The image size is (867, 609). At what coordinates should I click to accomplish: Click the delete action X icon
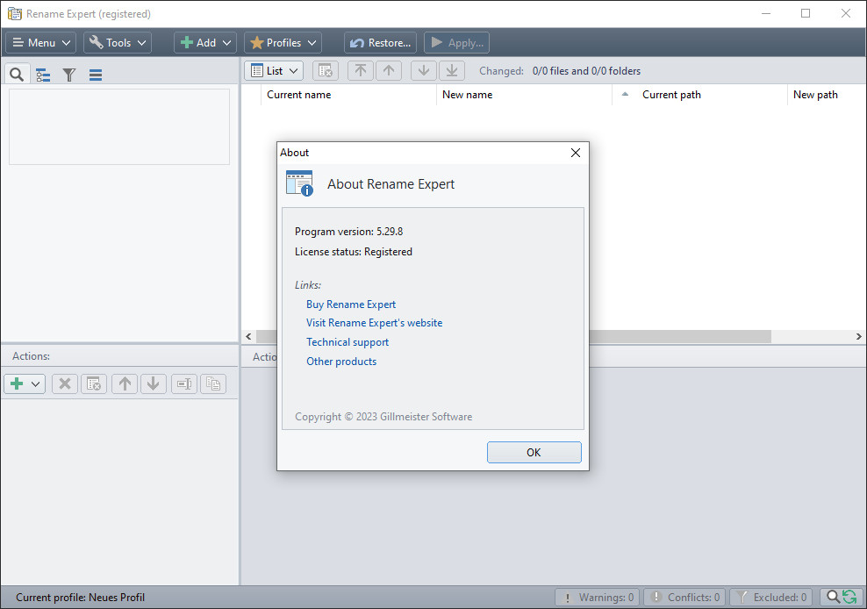(x=65, y=383)
